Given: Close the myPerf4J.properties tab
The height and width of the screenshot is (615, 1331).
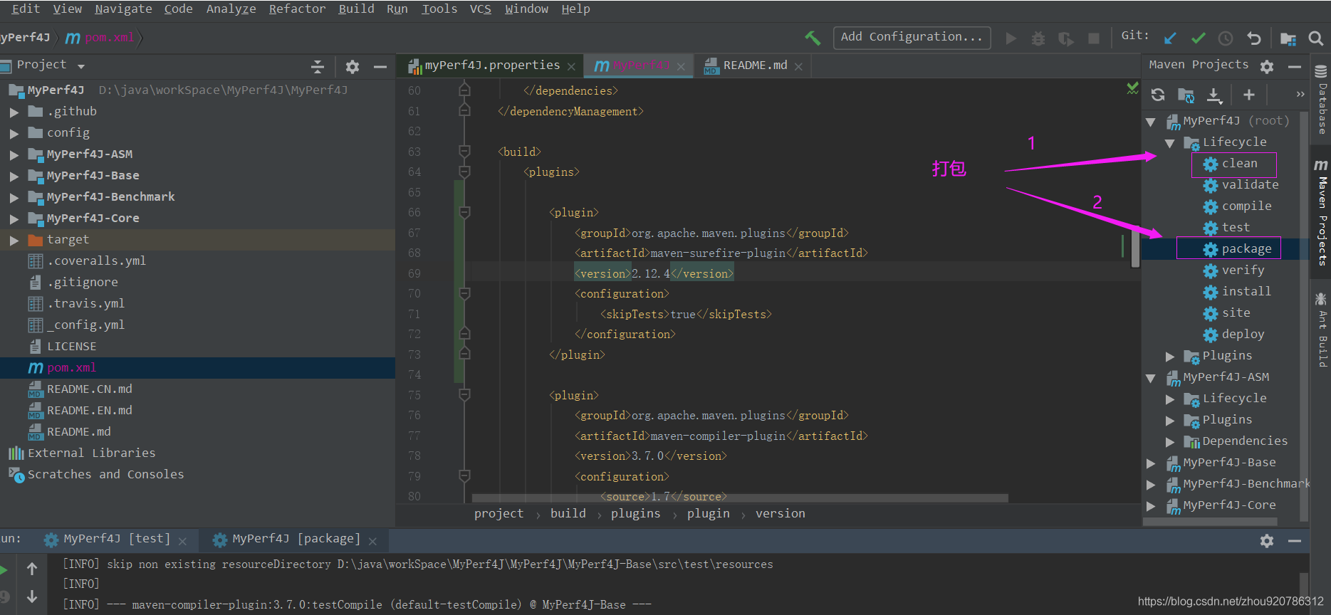Looking at the screenshot, I should click(571, 67).
